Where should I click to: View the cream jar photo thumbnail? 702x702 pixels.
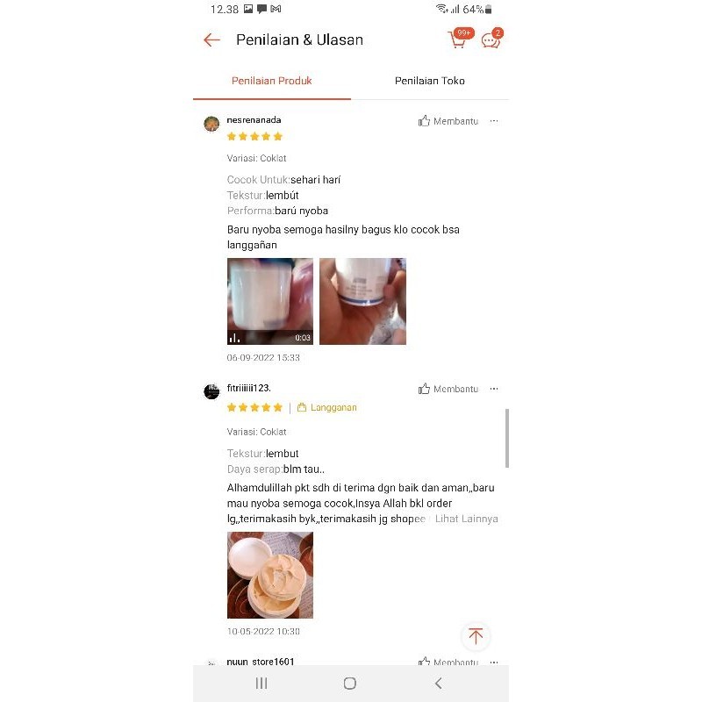point(270,575)
